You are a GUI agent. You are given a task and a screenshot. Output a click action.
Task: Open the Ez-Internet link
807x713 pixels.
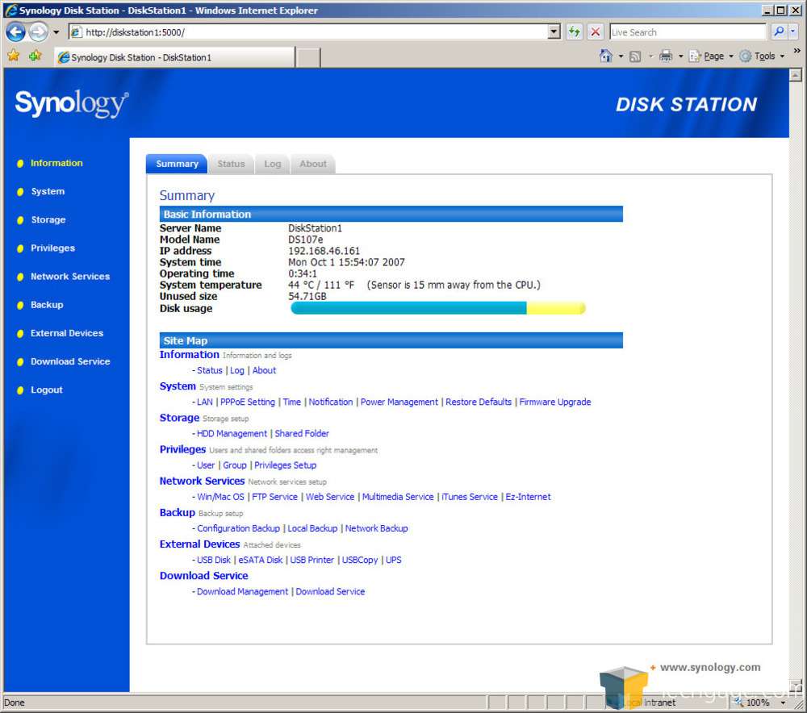coord(528,496)
